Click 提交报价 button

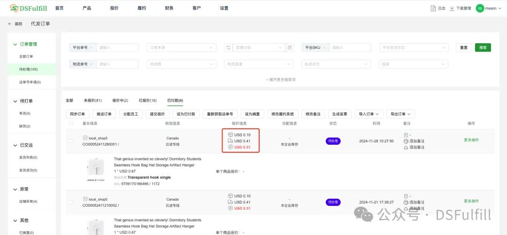pos(157,114)
